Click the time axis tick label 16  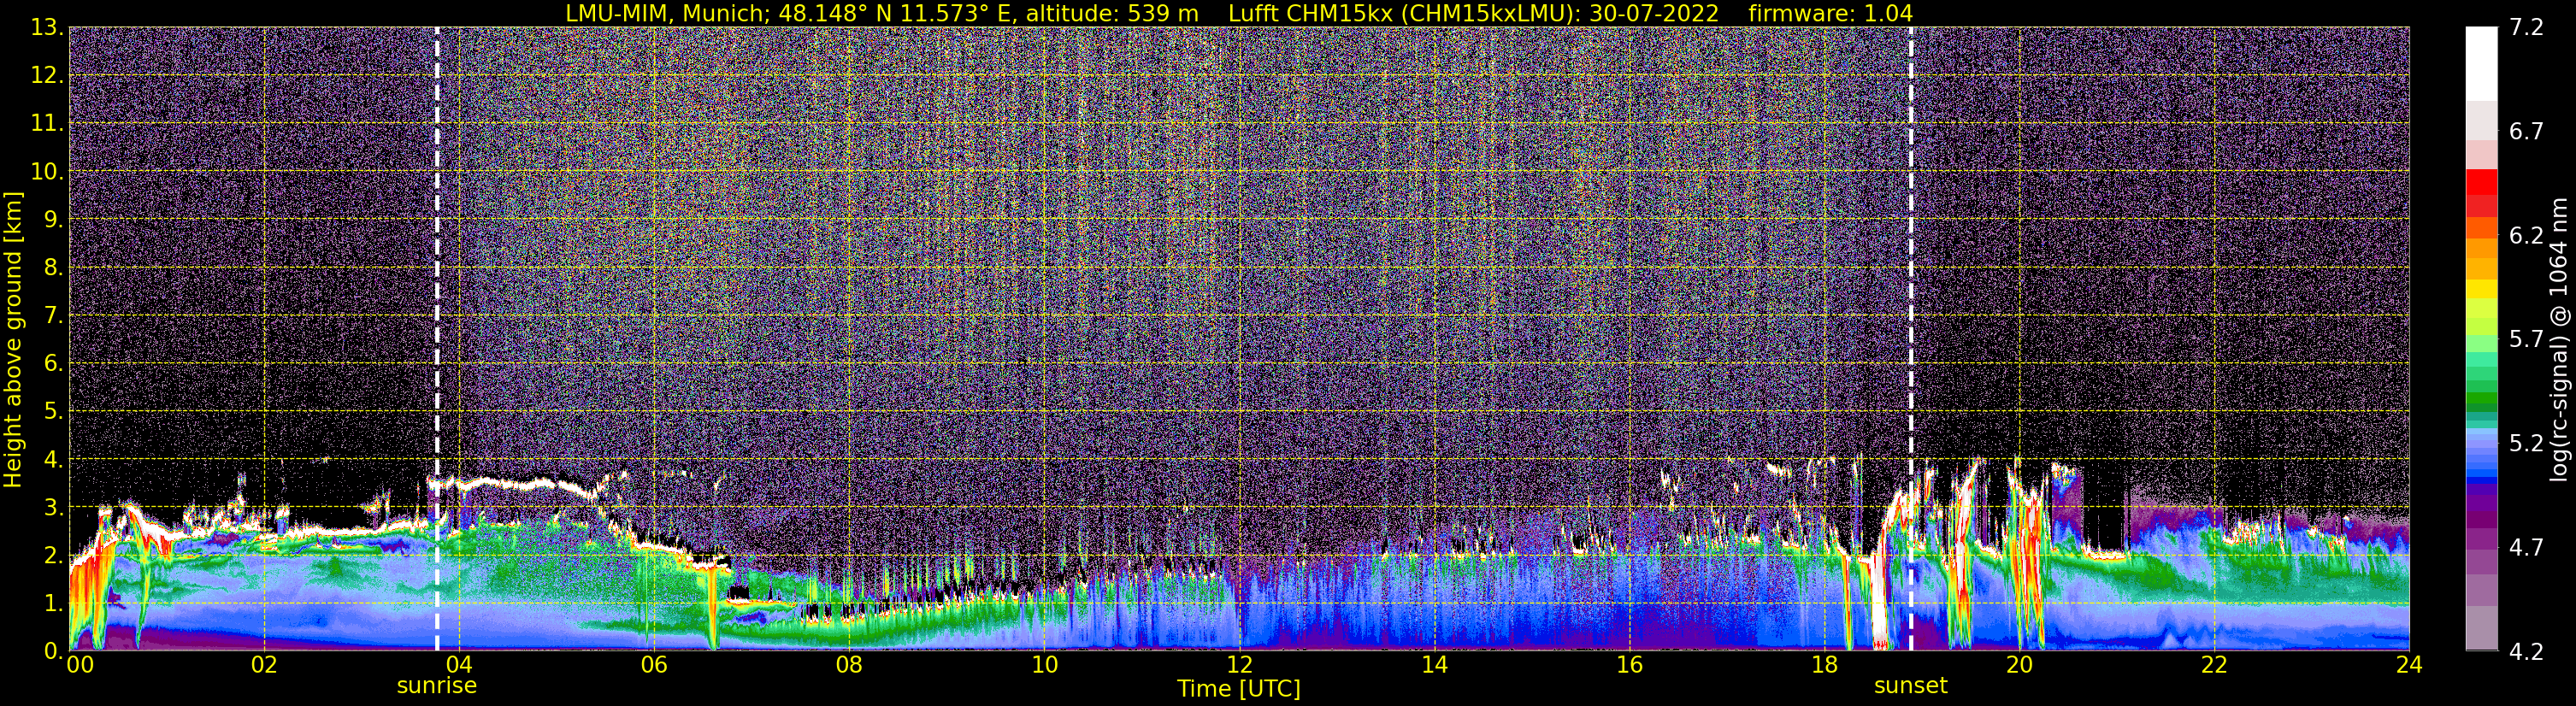coord(1629,666)
